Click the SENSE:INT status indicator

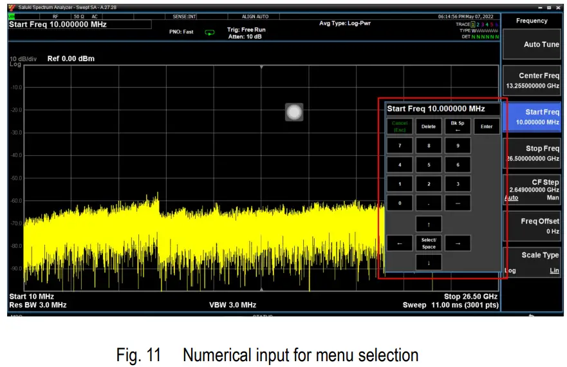point(184,16)
